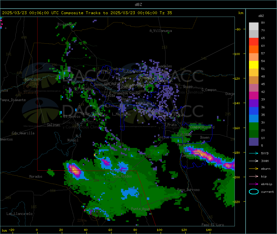Click the Cda_Amarilla place label
The width and height of the screenshot is (277, 234).
[x=23, y=133]
